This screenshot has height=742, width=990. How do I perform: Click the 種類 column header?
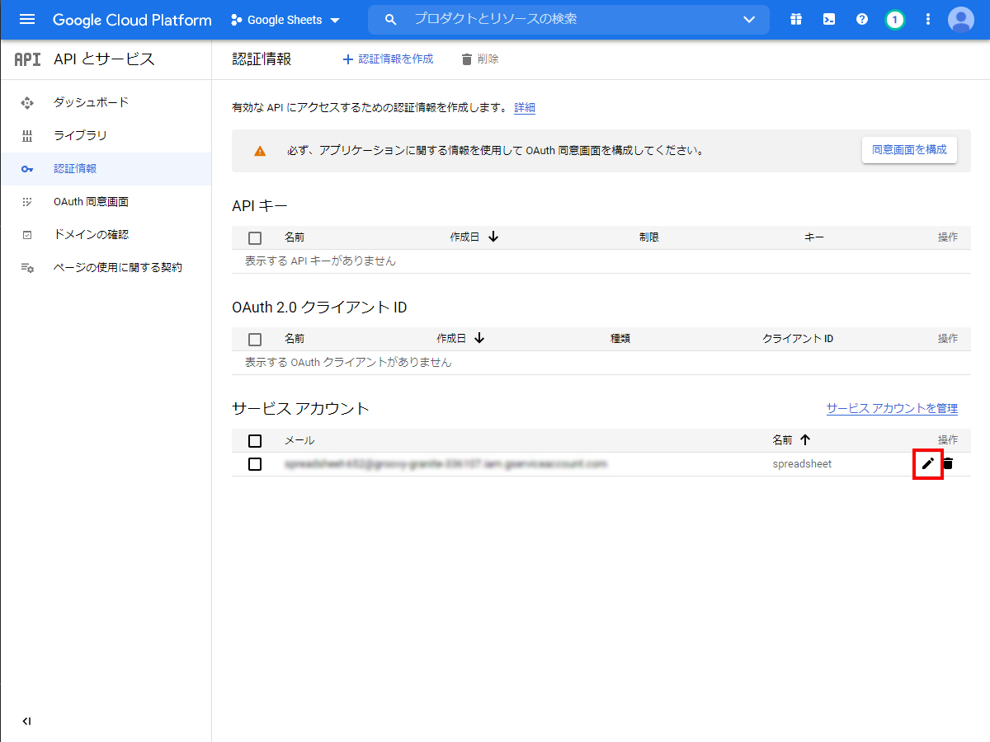tap(620, 339)
